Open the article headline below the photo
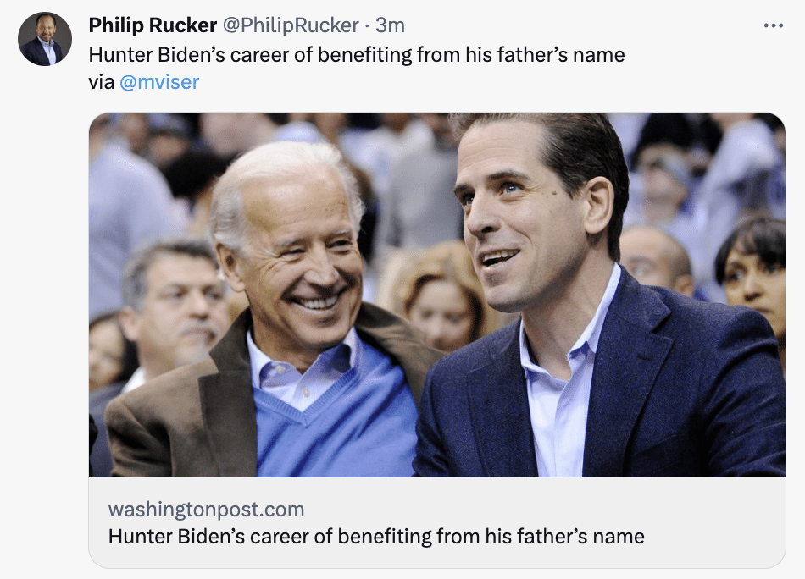 pos(376,536)
